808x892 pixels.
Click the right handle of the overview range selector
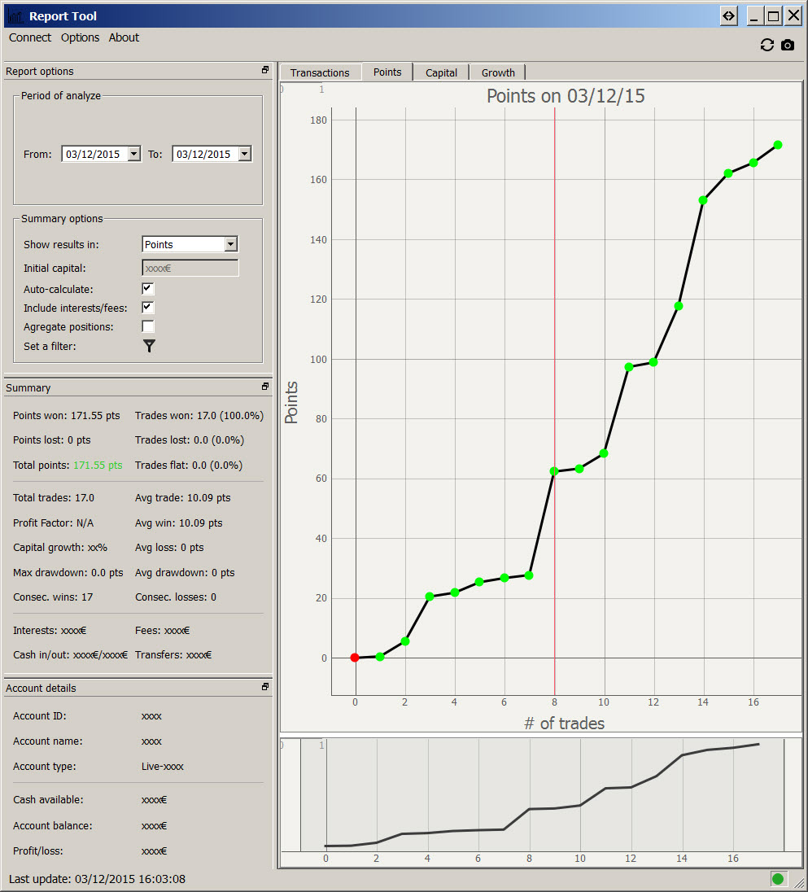point(784,794)
